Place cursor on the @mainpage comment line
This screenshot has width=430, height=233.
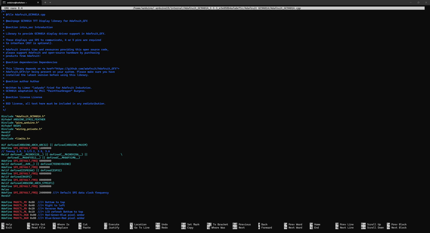pyautogui.click(x=45, y=21)
